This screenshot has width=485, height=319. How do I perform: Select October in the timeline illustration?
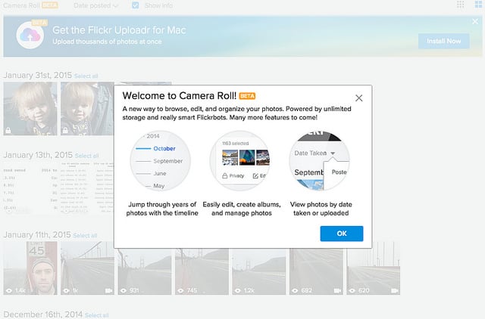click(x=164, y=148)
